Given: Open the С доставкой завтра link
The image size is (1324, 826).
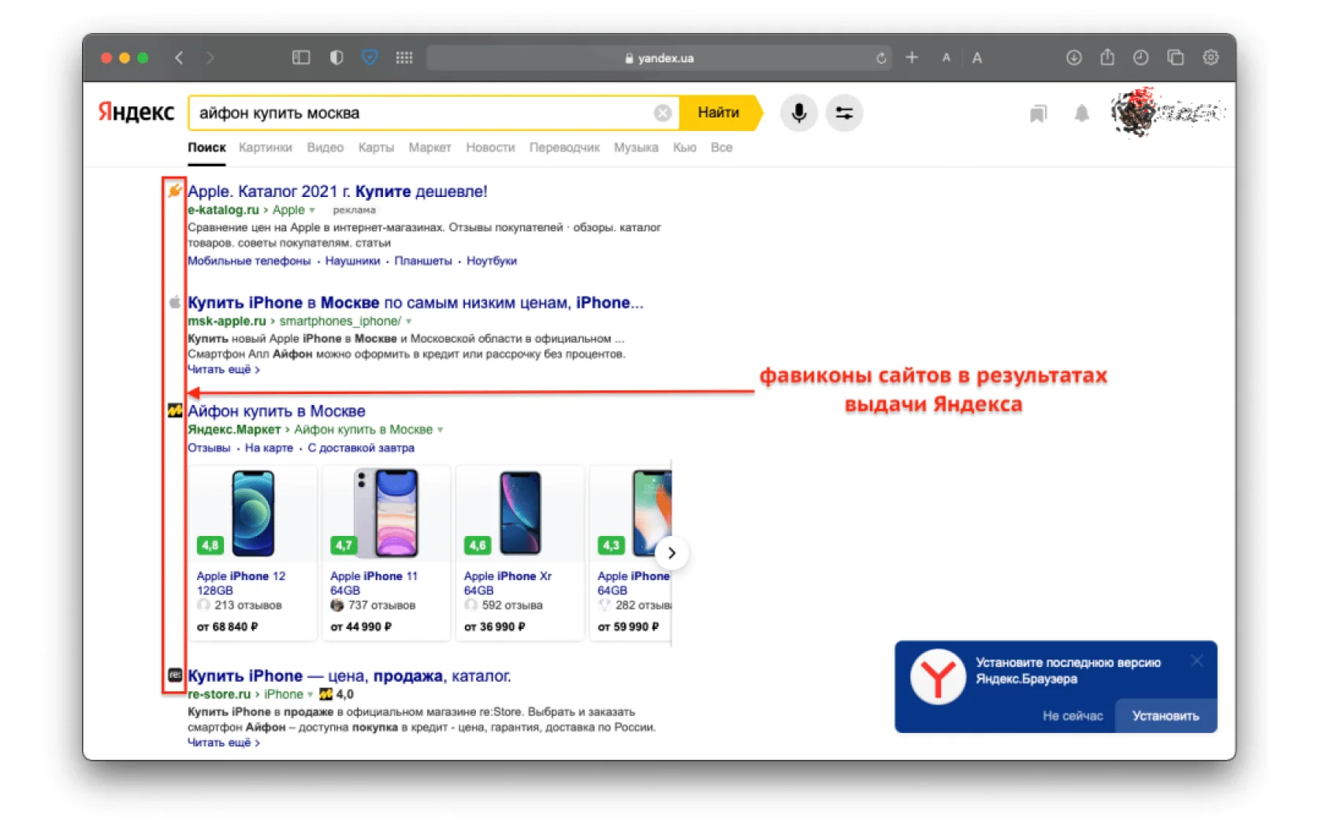Looking at the screenshot, I should click(x=361, y=448).
